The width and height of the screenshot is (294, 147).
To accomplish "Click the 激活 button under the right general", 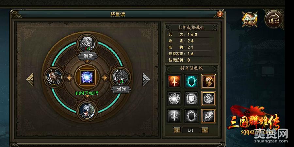I will [x=121, y=89].
